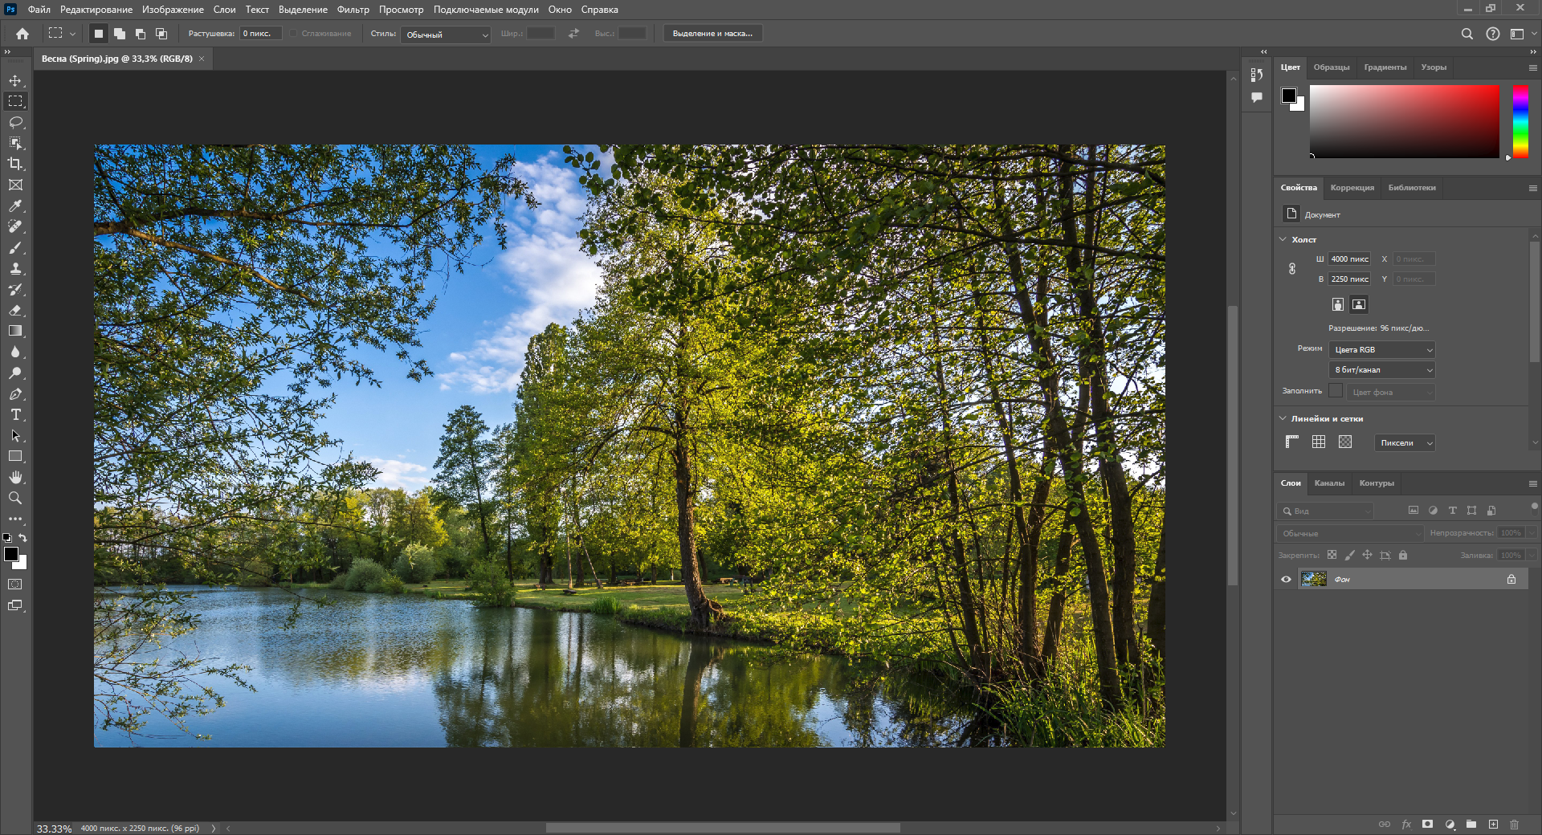Toggle the width-height link chain icon
The width and height of the screenshot is (1542, 835).
pyautogui.click(x=1292, y=269)
